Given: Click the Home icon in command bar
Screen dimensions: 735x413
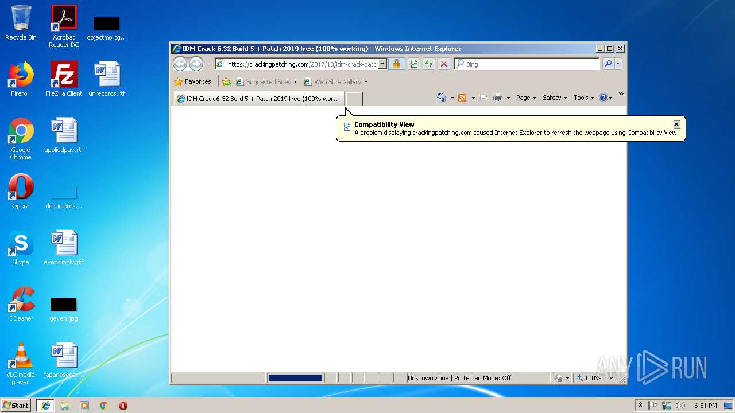Looking at the screenshot, I should click(442, 98).
